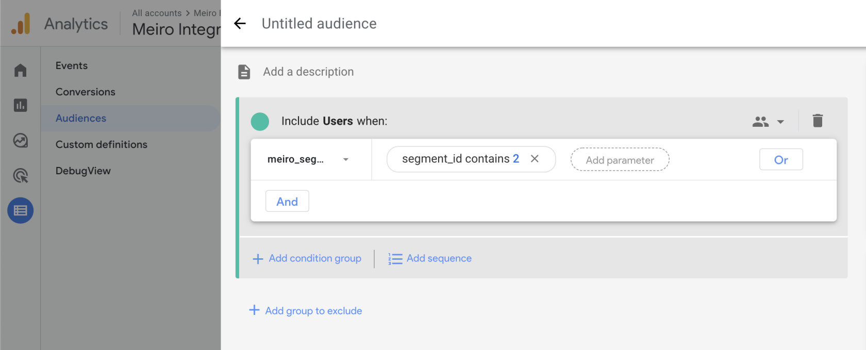
Task: Click the All accounts breadcrumb
Action: [x=157, y=13]
